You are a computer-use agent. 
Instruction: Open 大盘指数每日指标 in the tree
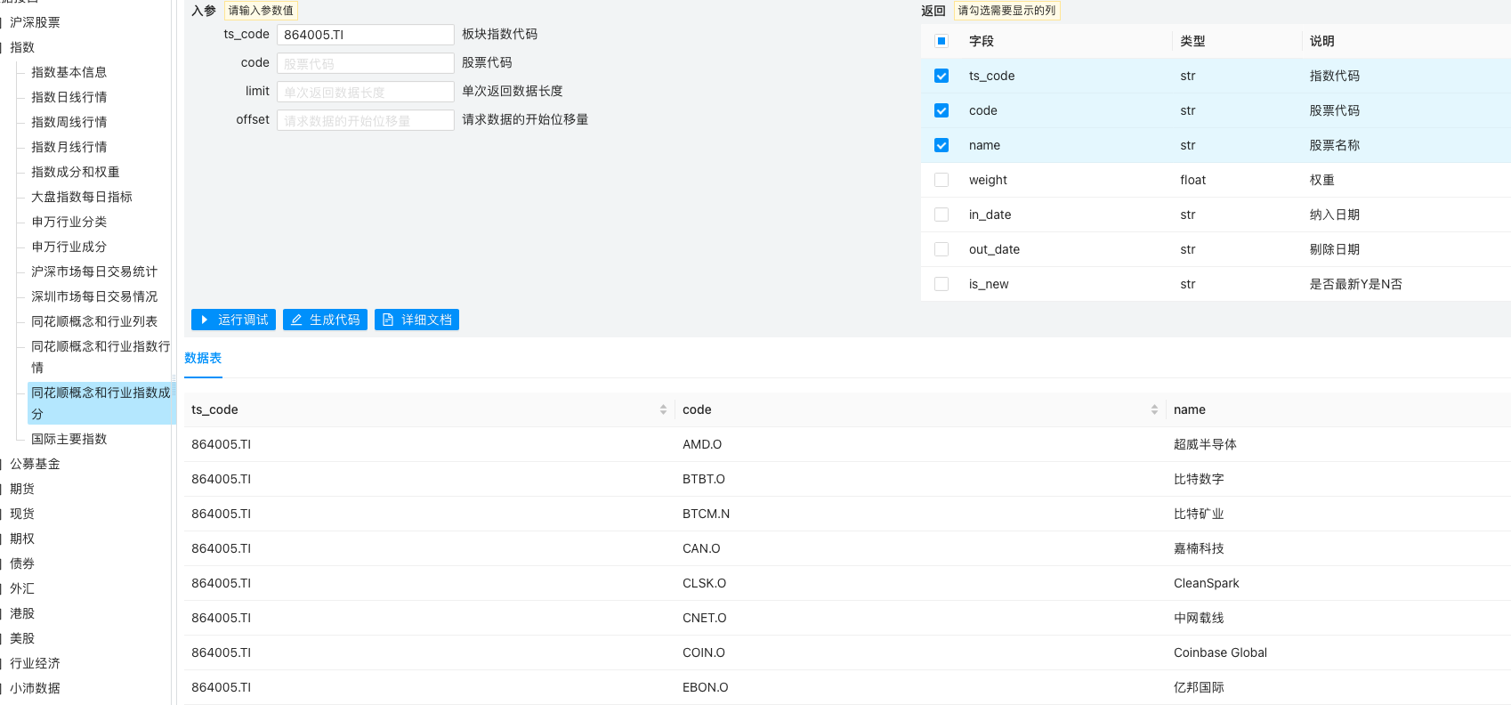81,197
